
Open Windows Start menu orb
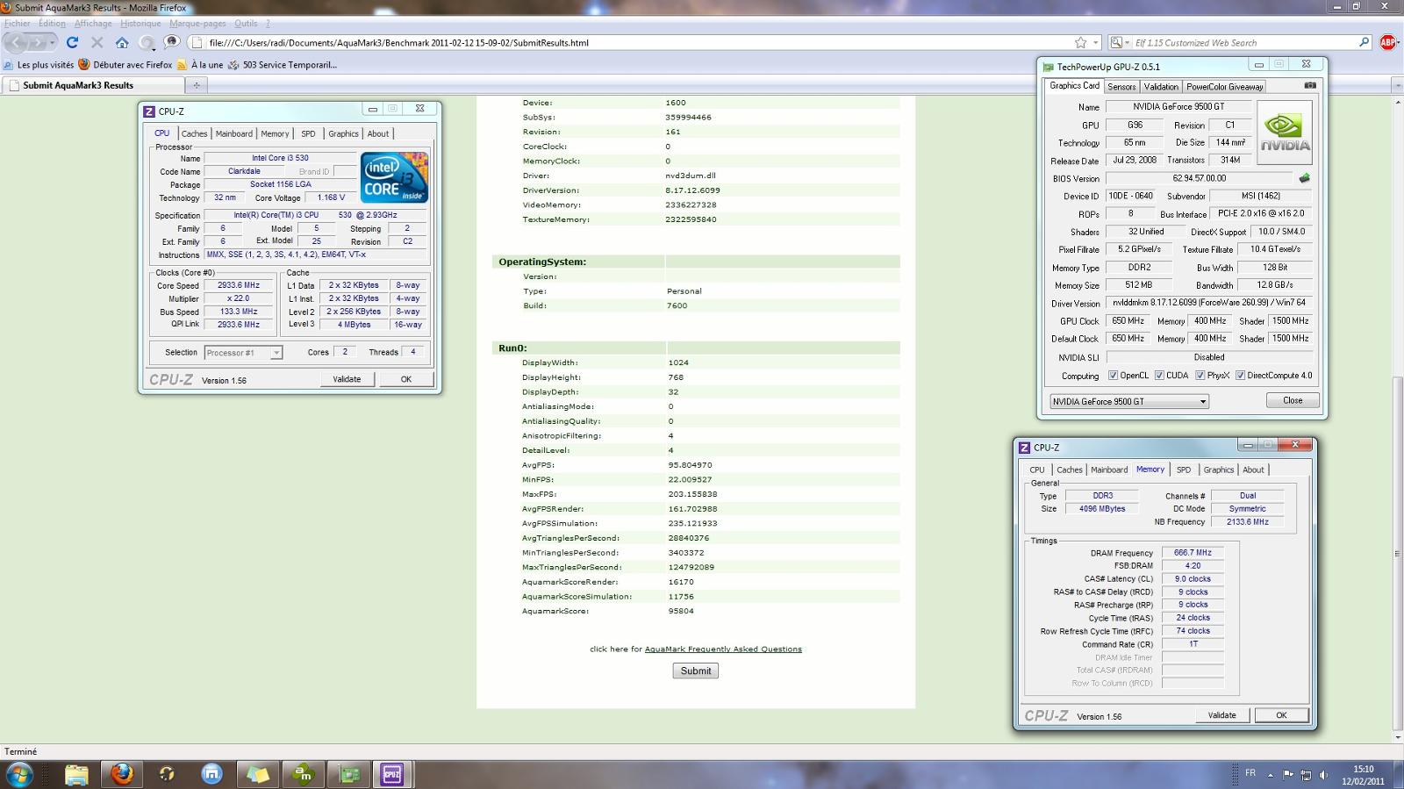point(19,774)
